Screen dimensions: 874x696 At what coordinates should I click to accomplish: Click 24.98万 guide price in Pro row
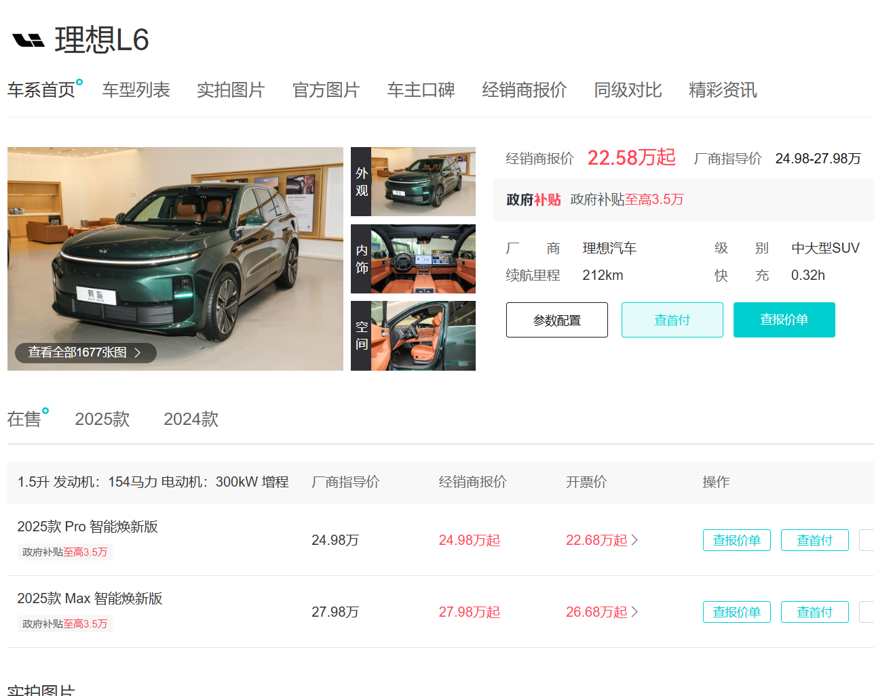(x=335, y=540)
